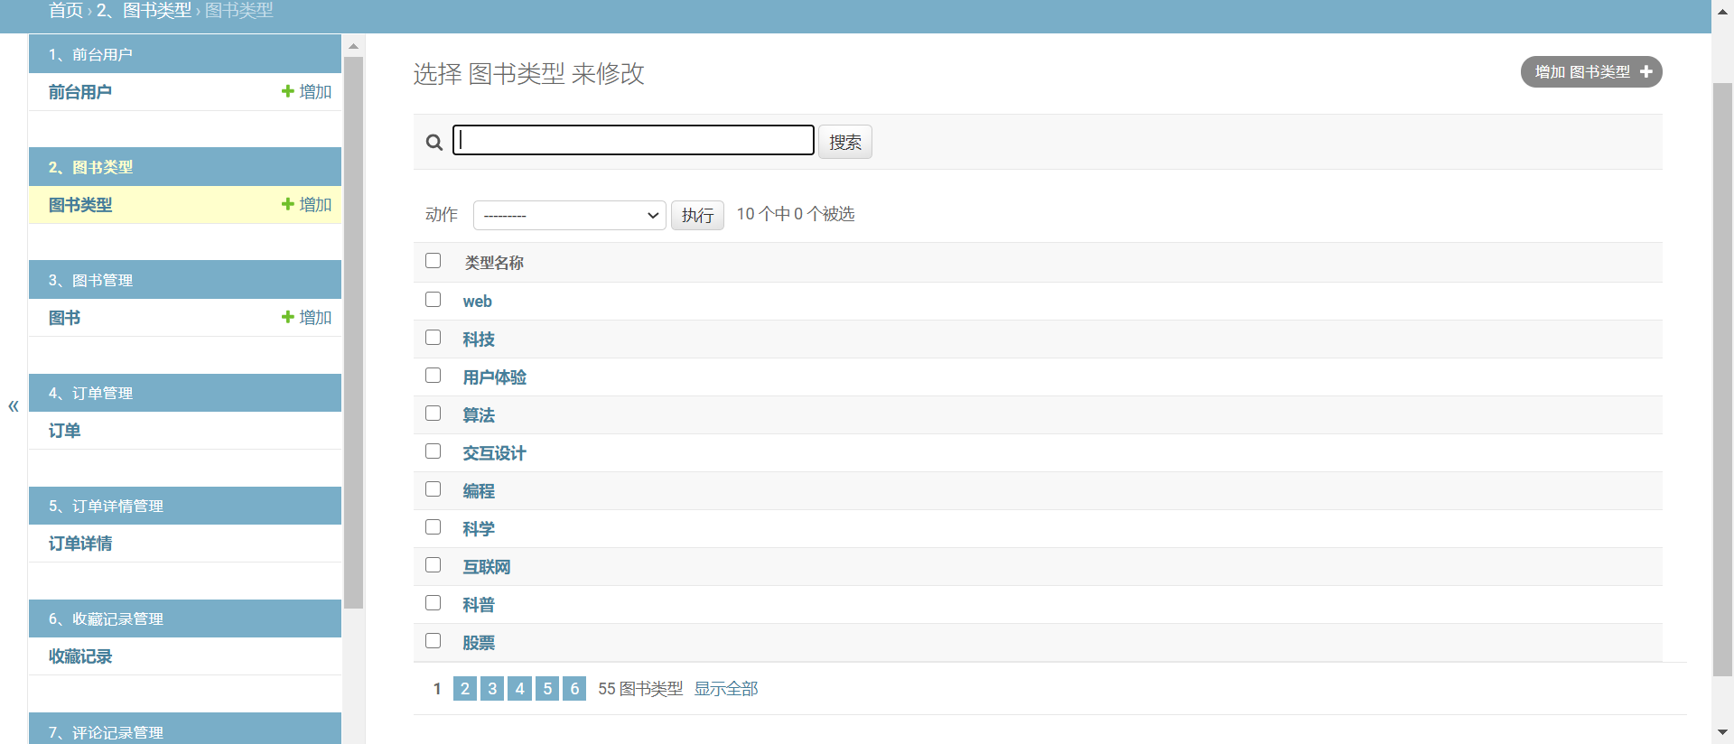Viewport: 1734px width, 744px height.
Task: Tick the checkbox beside 算法
Action: [x=433, y=414]
